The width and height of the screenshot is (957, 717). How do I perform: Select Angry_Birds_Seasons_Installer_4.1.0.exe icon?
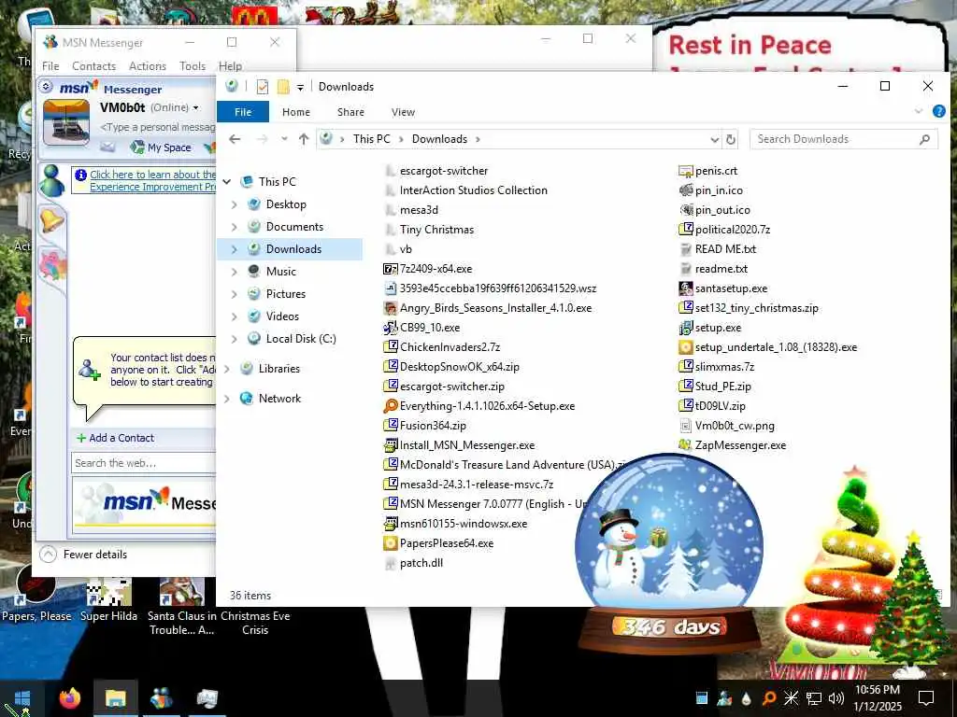390,308
